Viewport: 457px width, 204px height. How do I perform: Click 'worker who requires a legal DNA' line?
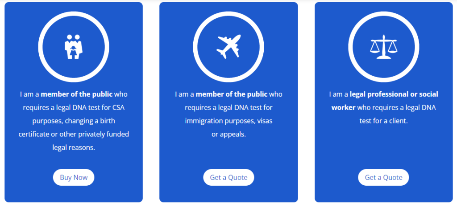pos(383,108)
